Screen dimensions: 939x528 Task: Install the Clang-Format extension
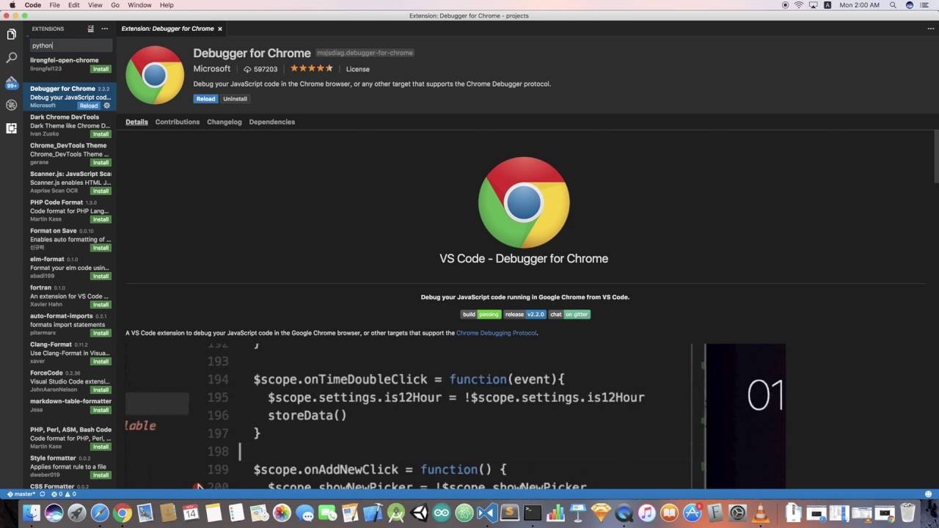[101, 362]
